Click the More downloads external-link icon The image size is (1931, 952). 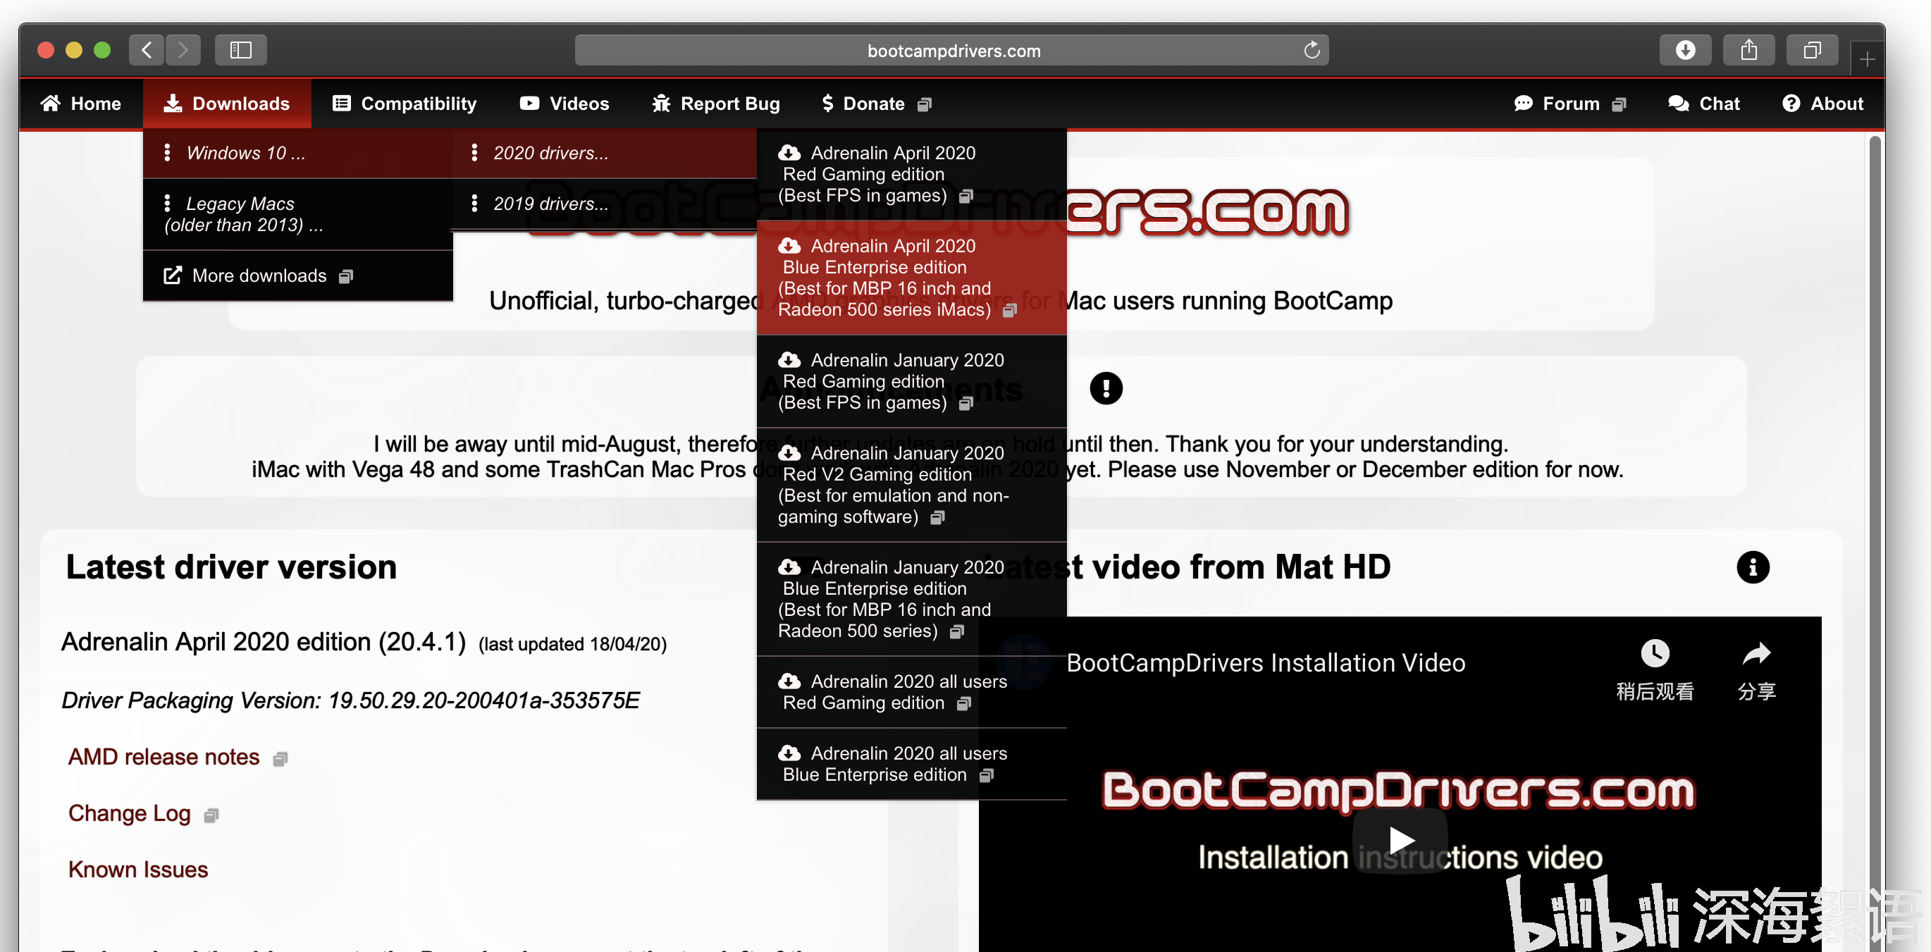173,275
